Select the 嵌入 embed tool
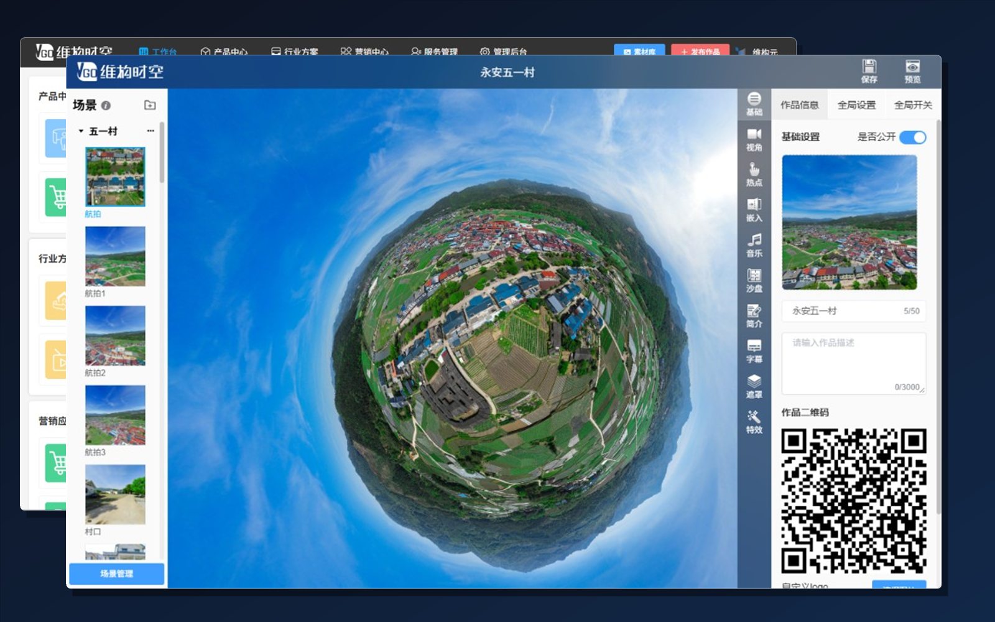This screenshot has width=995, height=622. 754,210
